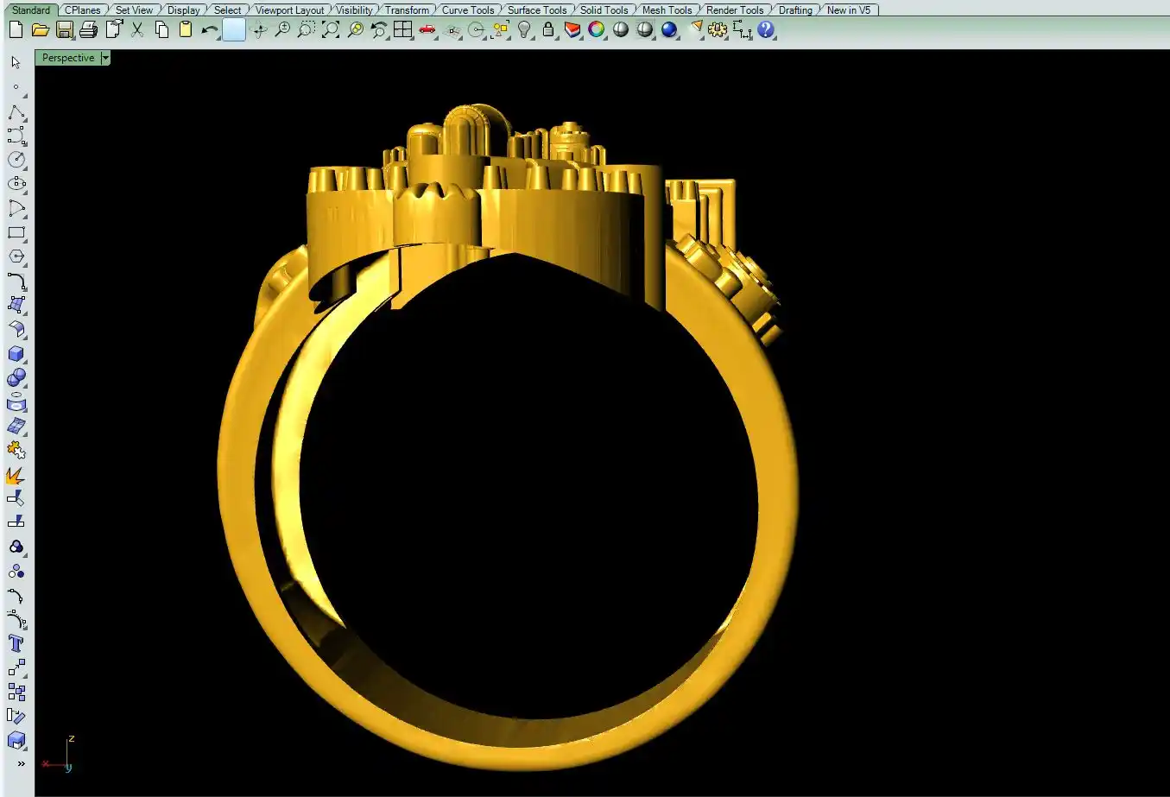The height and width of the screenshot is (797, 1170).
Task: Select the Box solid tool
Action: tap(16, 354)
